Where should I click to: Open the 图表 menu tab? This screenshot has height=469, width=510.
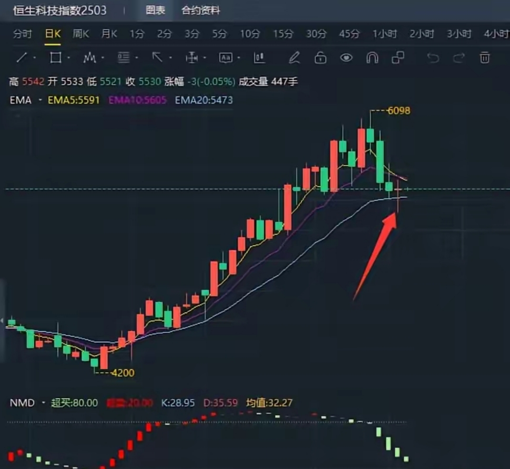pos(156,9)
